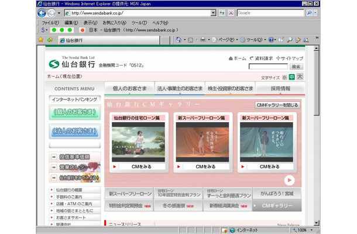The height and width of the screenshot is (234, 357).
Task: Click the green Refresh page icon
Action: coord(222,13)
